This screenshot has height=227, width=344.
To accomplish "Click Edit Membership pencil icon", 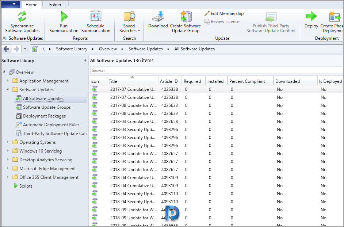I will 207,14.
